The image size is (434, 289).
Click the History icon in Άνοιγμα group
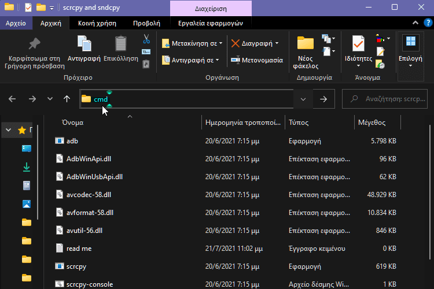coord(380,64)
